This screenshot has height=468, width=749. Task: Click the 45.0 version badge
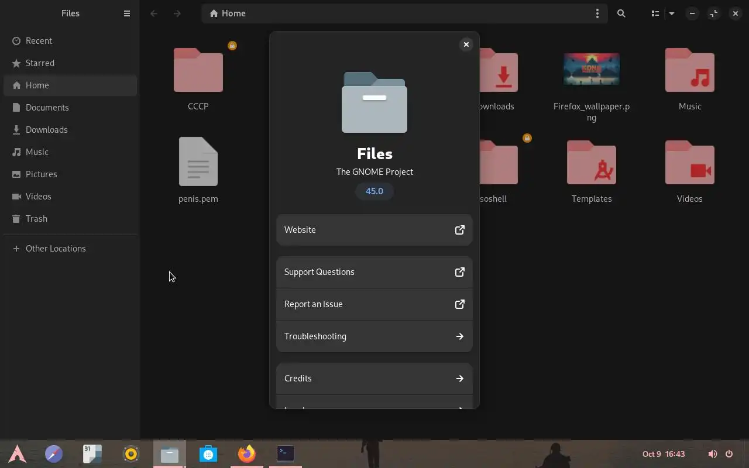tap(374, 191)
